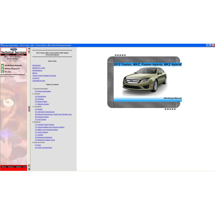This screenshot has height=215, width=215.
Task: Open 17: Lighting section
Action: pyautogui.click(x=39, y=135)
